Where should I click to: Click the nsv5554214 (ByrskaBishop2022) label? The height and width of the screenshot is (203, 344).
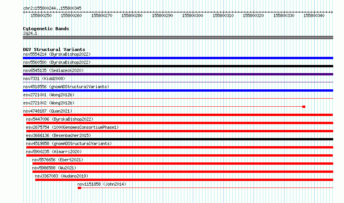coord(57,54)
